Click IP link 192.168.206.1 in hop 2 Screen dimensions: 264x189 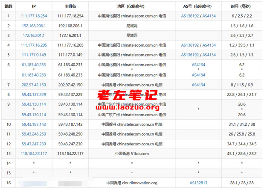(34, 26)
